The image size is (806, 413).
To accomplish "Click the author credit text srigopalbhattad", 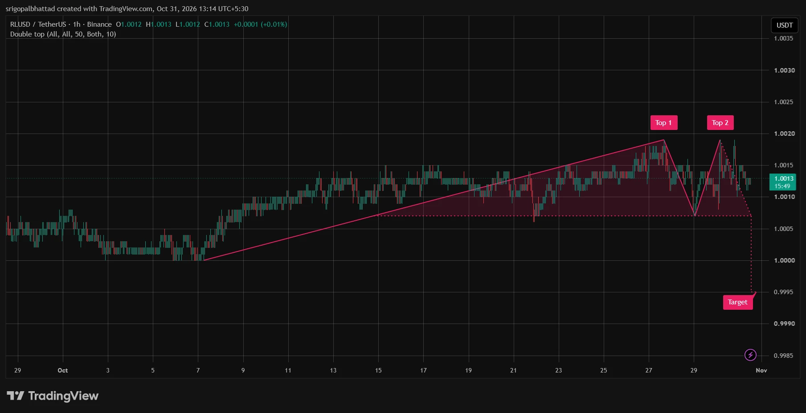I will [30, 9].
